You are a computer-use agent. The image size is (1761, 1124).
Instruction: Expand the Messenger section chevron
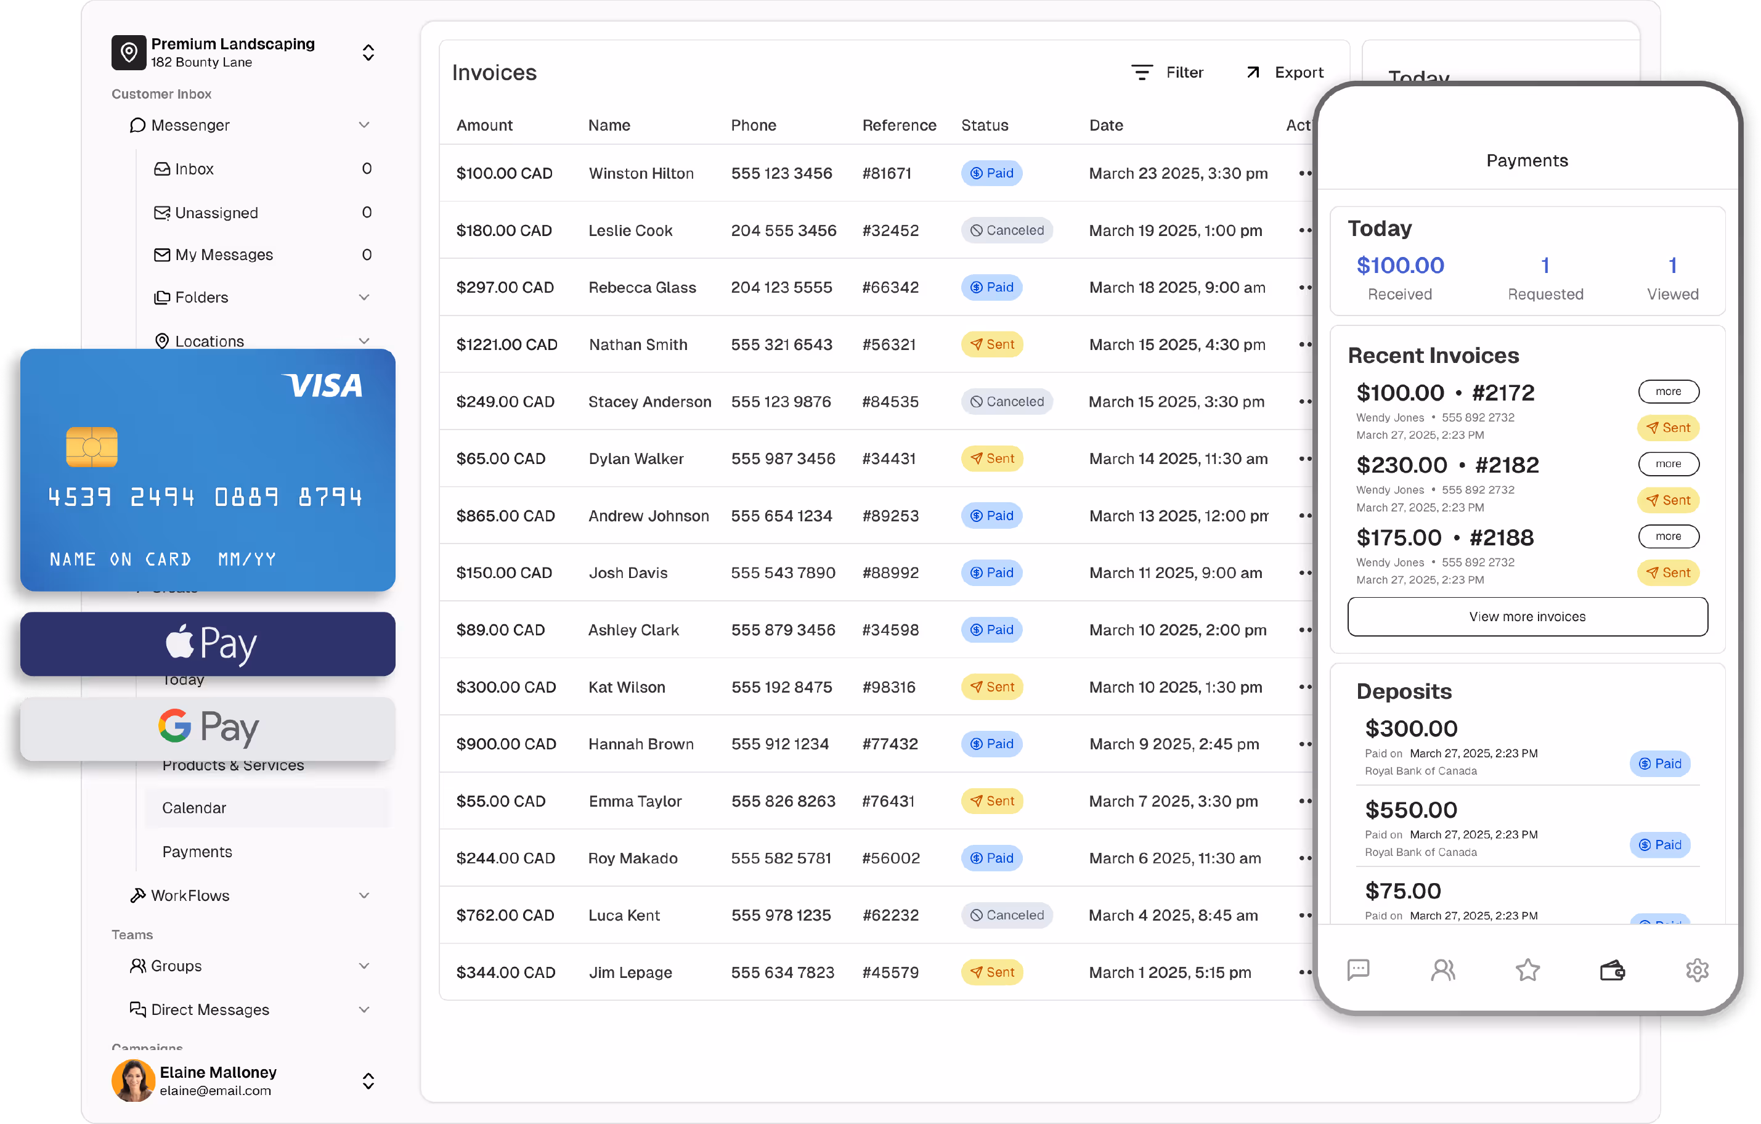(x=364, y=125)
